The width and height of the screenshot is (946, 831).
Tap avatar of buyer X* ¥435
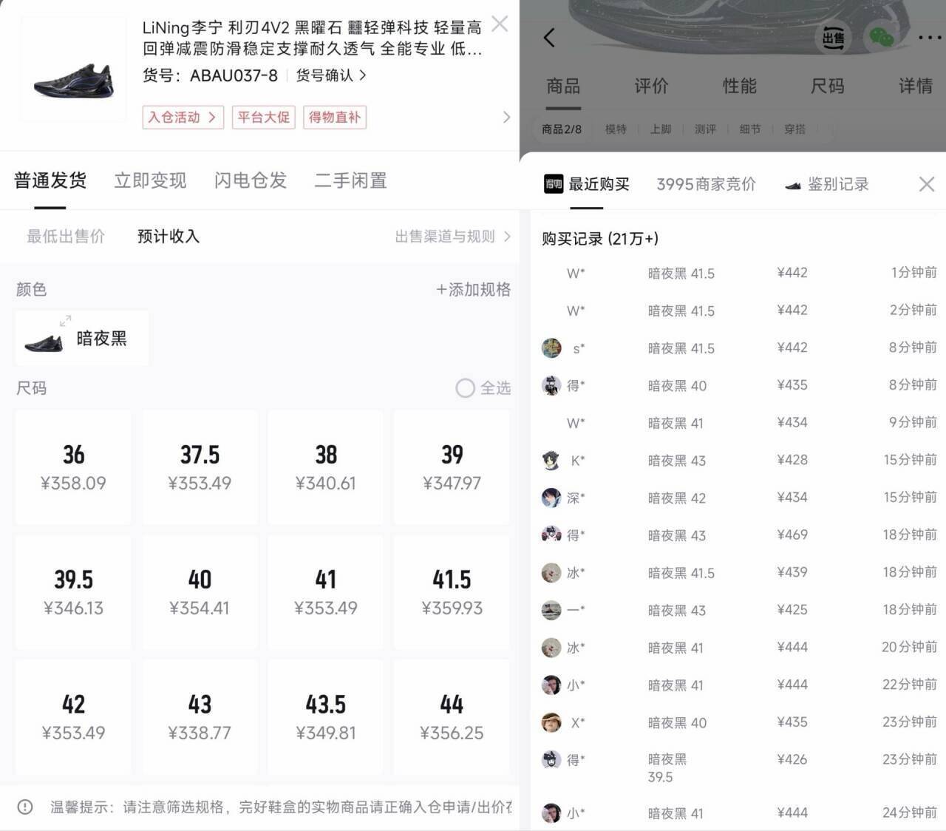551,722
